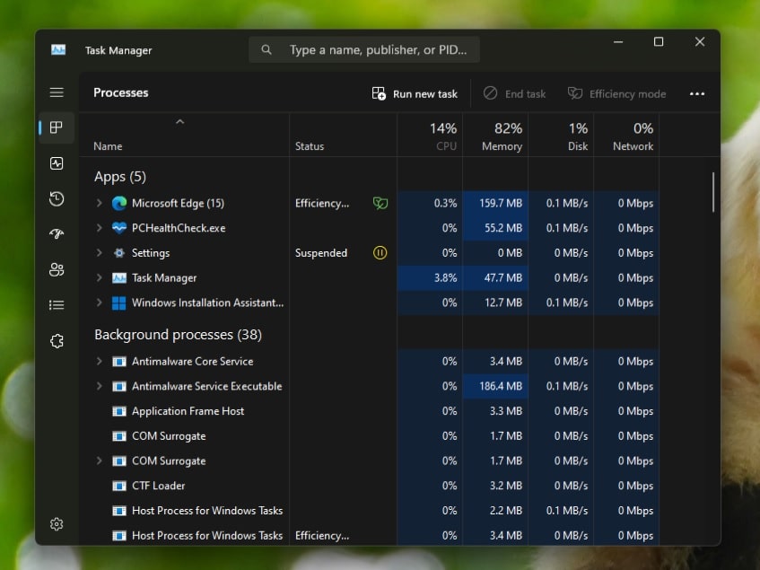Screen dimensions: 760x570
Task: Select the CTF Loader process row
Action: [x=377, y=486]
